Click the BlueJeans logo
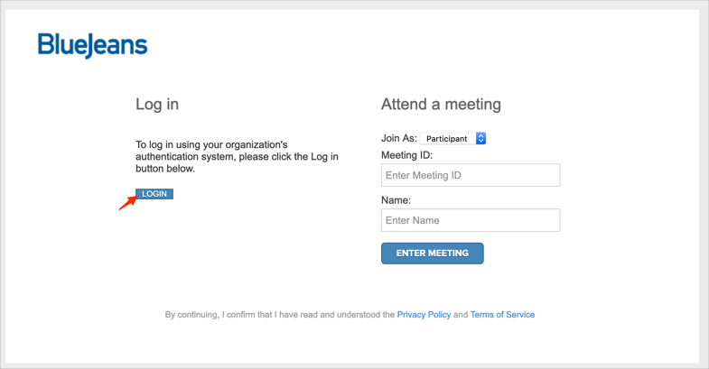This screenshot has width=709, height=369. click(x=92, y=45)
